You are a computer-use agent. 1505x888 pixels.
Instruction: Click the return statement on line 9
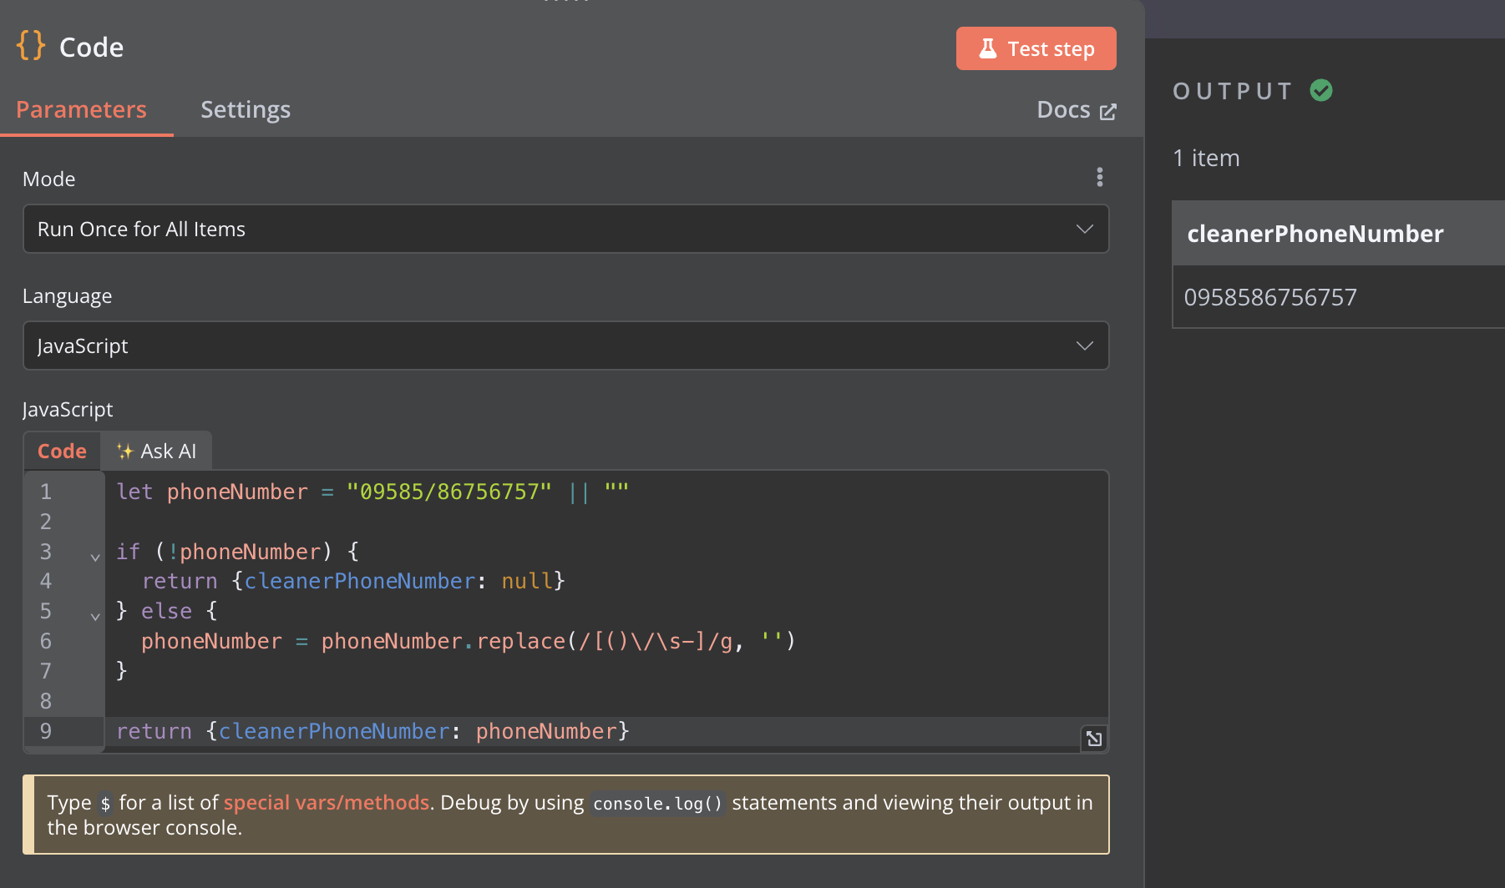[x=372, y=731]
